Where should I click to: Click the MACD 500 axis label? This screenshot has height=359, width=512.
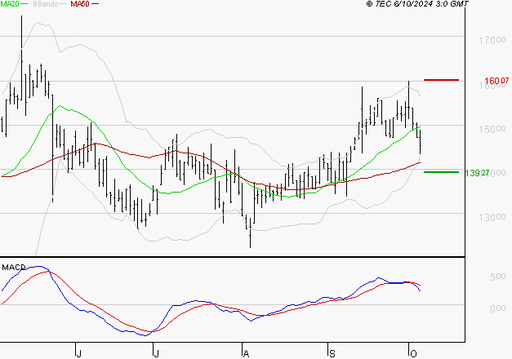click(498, 277)
